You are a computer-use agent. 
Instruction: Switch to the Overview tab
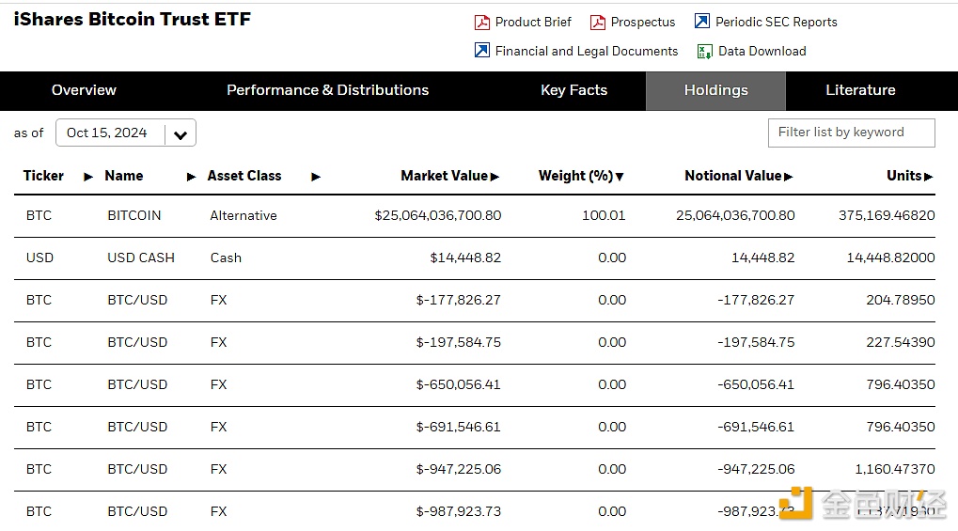(x=84, y=90)
